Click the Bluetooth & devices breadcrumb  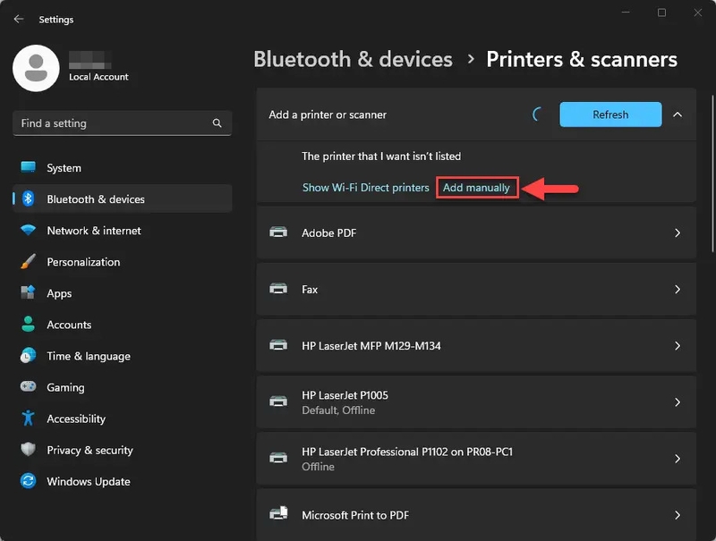353,60
